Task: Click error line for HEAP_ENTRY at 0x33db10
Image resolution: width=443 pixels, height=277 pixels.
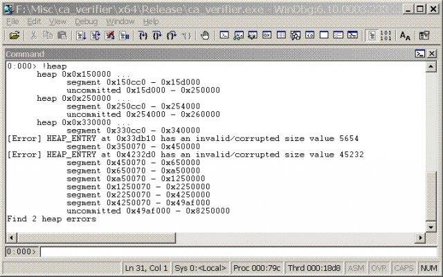Action: click(183, 138)
